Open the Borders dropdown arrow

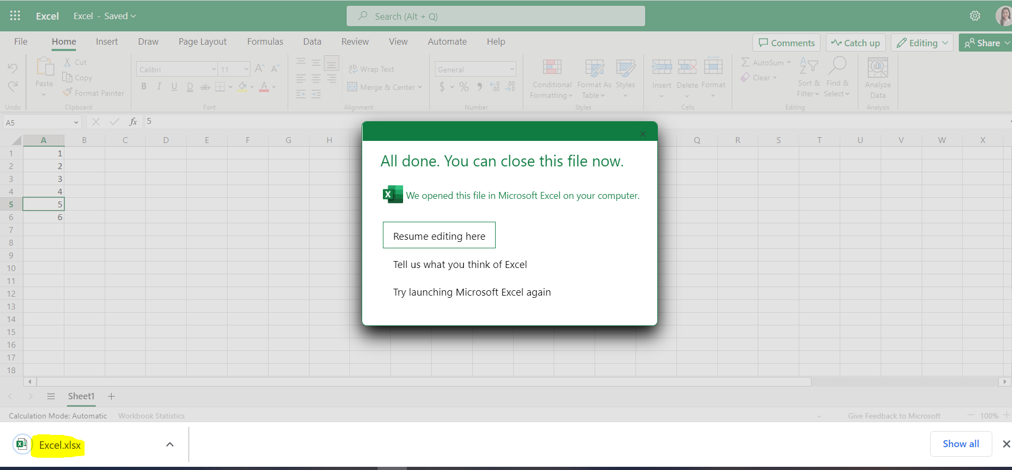230,87
